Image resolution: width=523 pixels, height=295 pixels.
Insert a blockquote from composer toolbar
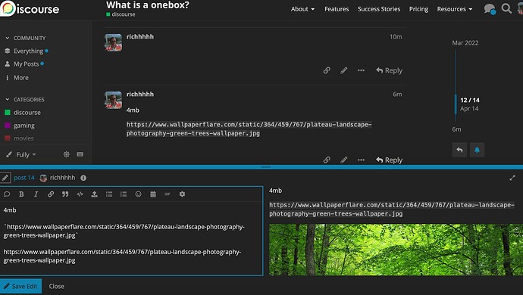[65, 194]
